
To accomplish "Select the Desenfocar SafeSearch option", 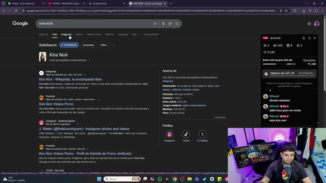I will point(69,45).
